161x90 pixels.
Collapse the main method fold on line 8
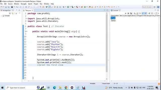click(x=27, y=31)
